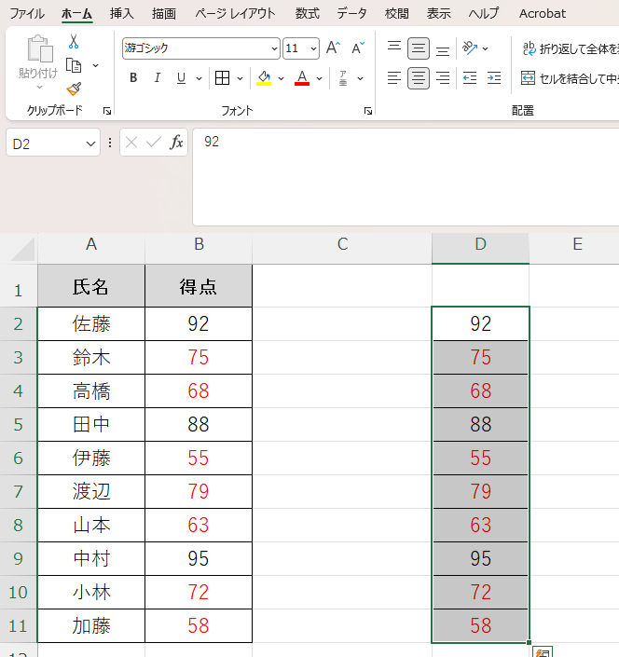Toggle center horizontal alignment
The width and height of the screenshot is (619, 657).
419,78
